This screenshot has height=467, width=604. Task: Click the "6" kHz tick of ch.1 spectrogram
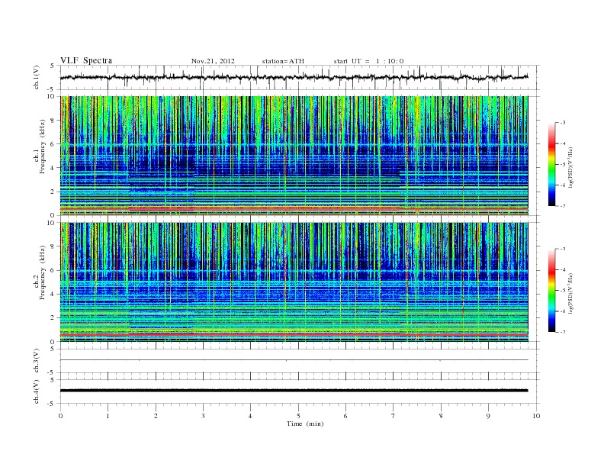(53, 144)
